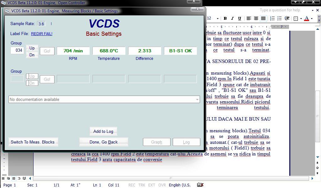The height and width of the screenshot is (188, 321).
Task: Click the right indent marker on ruler
Action: [x=271, y=27]
